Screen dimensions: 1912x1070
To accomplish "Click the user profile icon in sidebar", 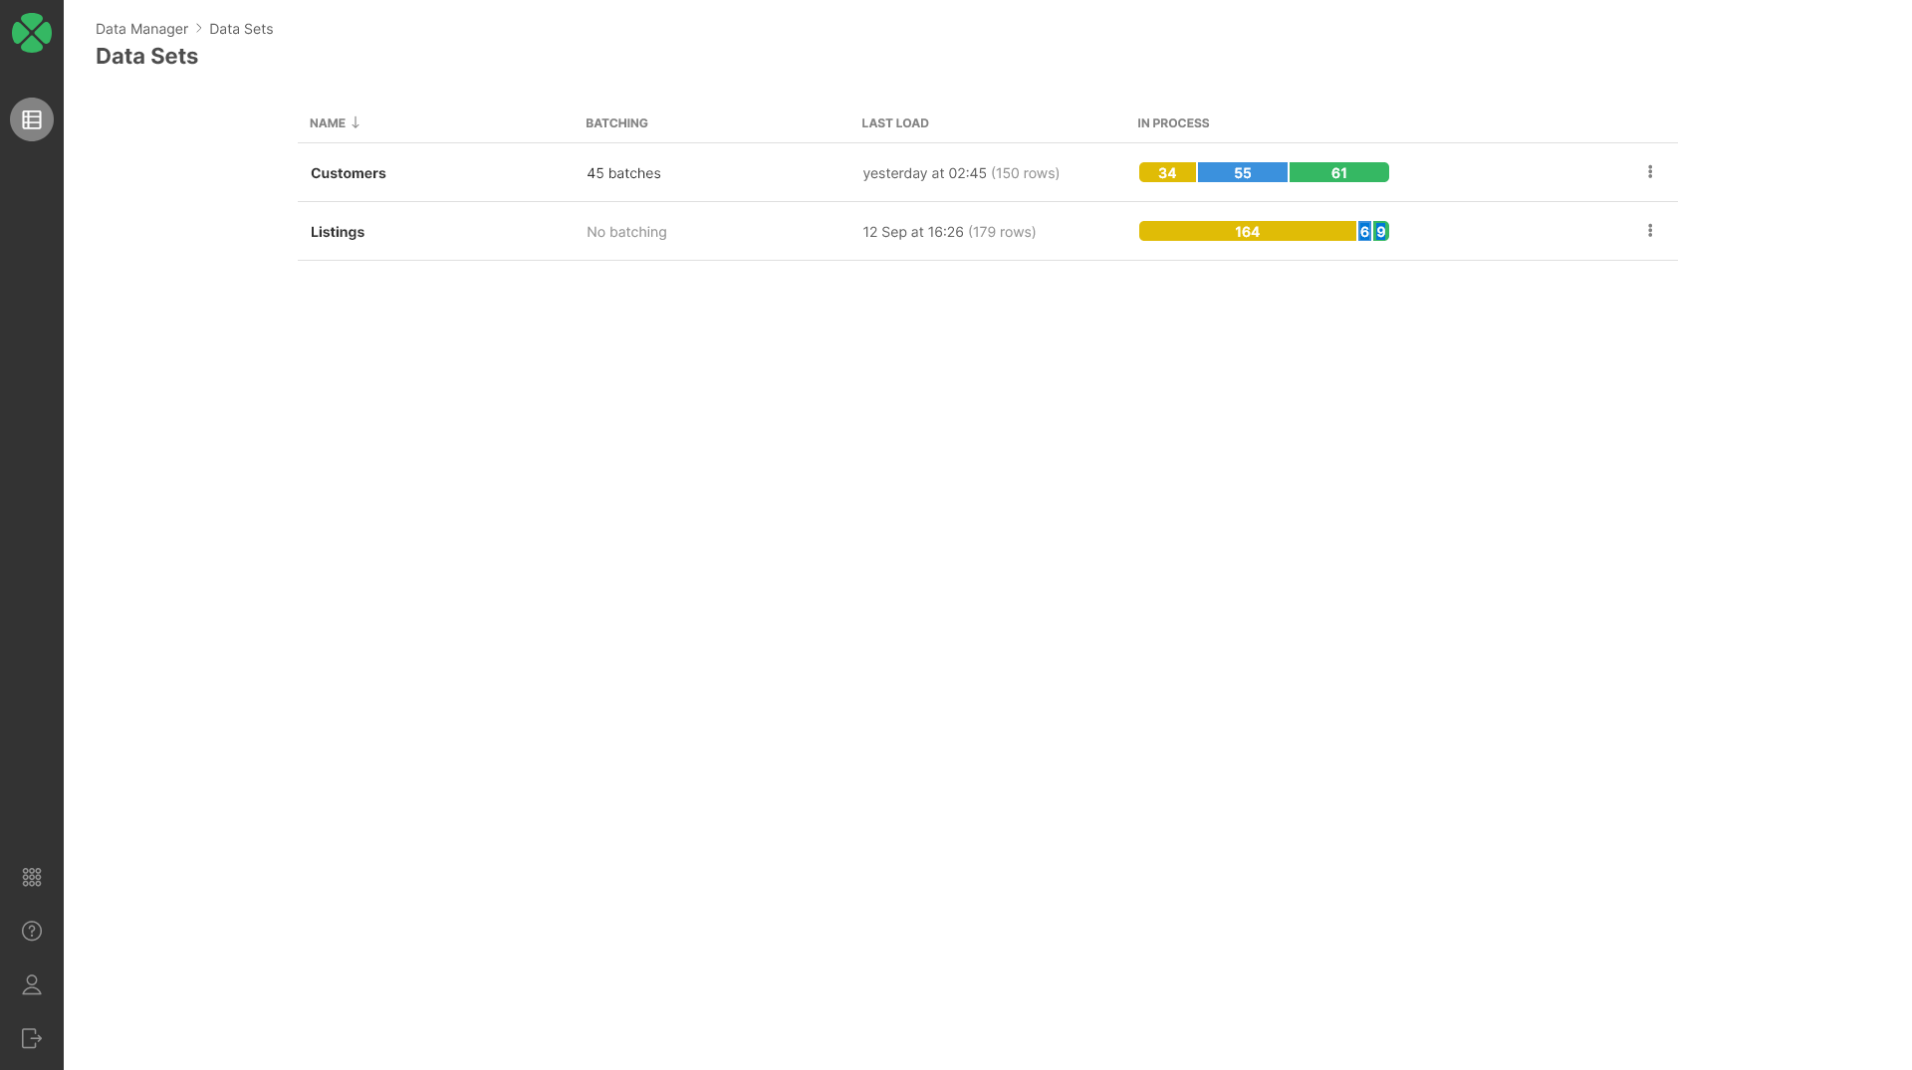I will coord(31,984).
